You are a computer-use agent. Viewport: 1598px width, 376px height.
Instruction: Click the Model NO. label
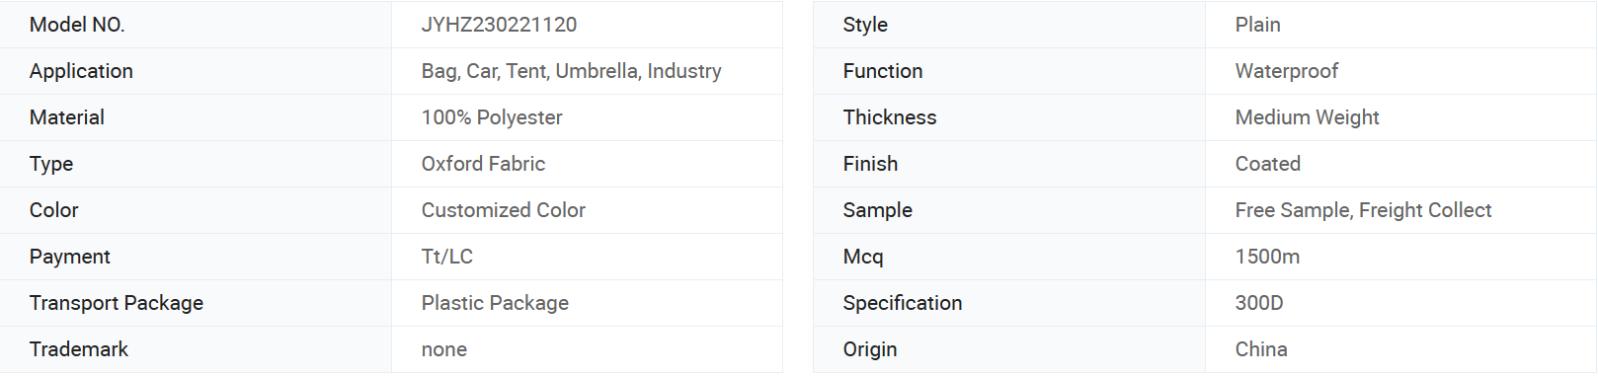[x=77, y=25]
